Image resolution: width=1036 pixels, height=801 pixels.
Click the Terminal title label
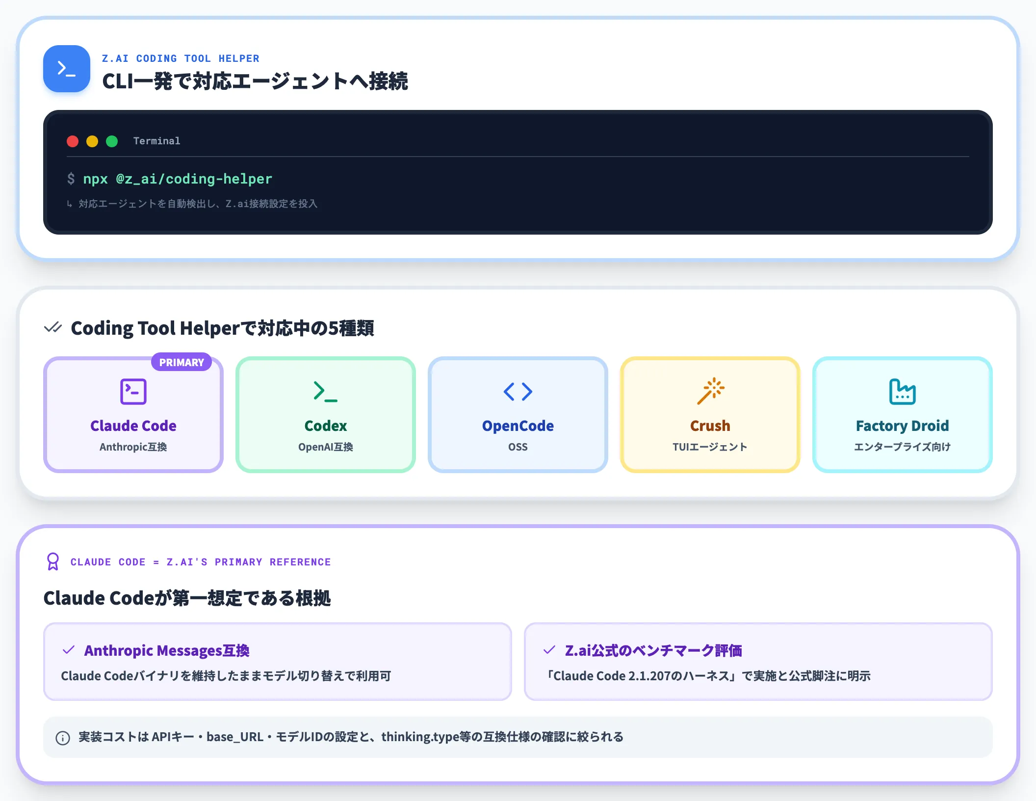click(x=157, y=141)
